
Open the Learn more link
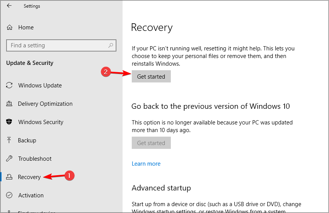click(x=146, y=164)
